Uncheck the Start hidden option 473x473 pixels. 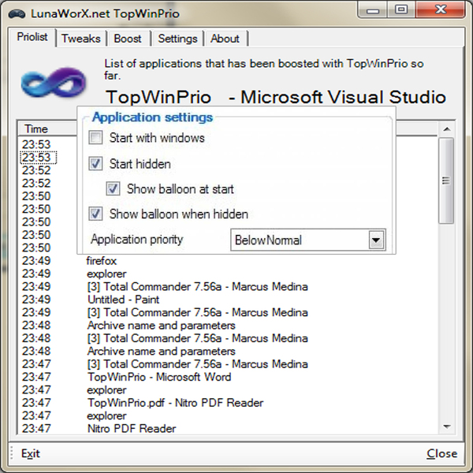95,164
